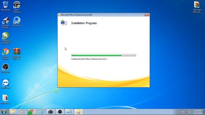Open Internet Explorer from the taskbar
Screen dimensions: 205x115
click(x=41, y=112)
